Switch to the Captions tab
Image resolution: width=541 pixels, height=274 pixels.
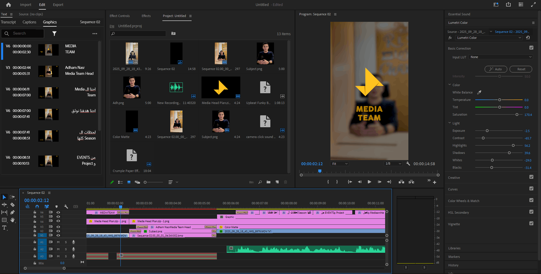(29, 22)
